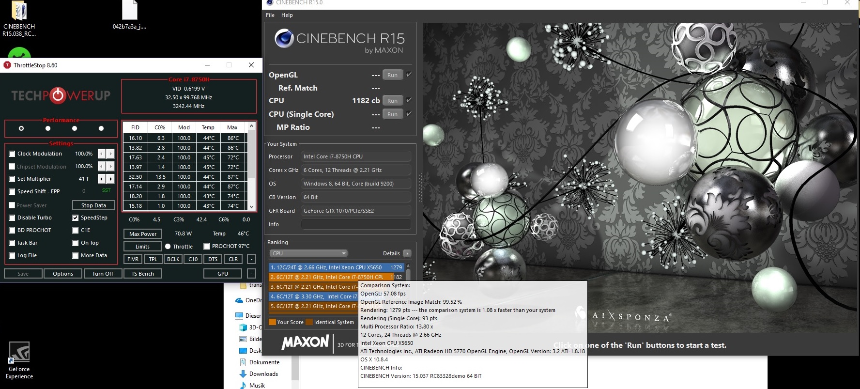The image size is (860, 389).
Task: Enable Clock Modulation checkbox
Action: point(12,154)
